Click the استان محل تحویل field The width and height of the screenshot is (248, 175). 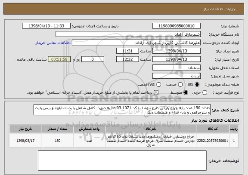pyautogui.click(x=177, y=68)
